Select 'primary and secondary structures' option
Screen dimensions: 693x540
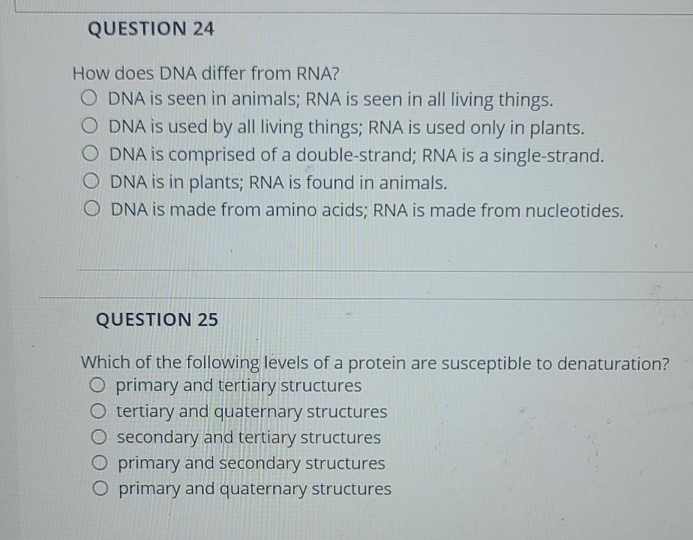tap(98, 464)
